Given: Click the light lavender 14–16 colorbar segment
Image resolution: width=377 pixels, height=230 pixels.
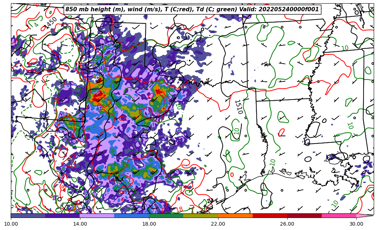Looking at the screenshot, I should coord(97,215).
